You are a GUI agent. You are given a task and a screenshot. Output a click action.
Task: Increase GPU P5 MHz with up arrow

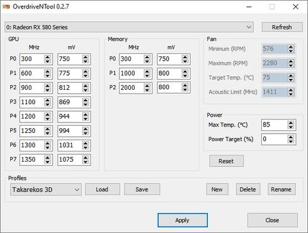[47, 128]
